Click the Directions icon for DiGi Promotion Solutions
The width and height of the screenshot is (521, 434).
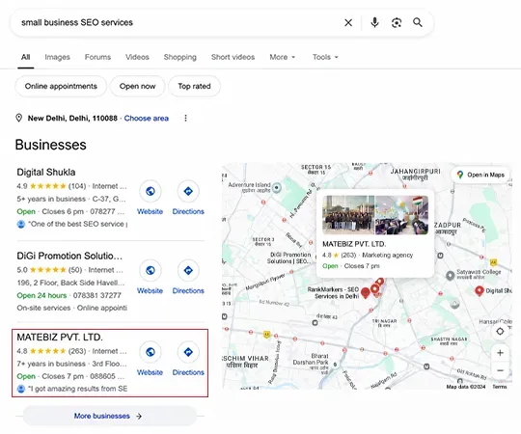pos(188,270)
